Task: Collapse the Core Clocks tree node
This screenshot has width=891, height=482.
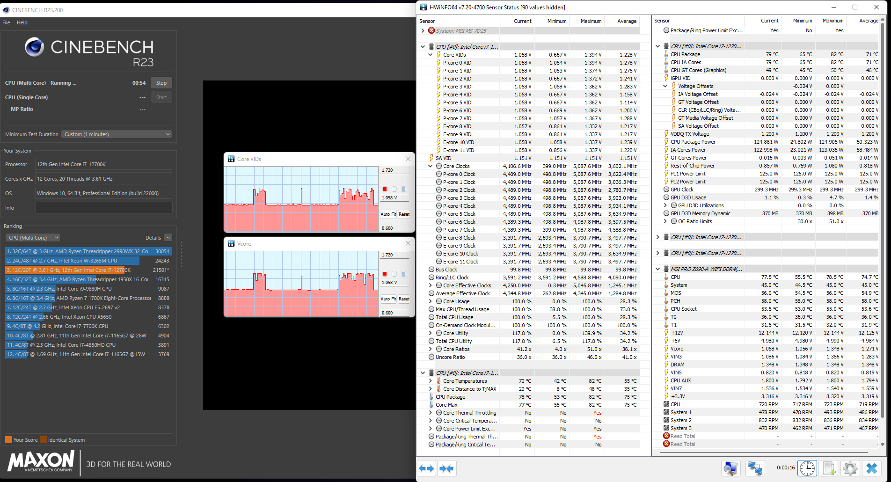Action: [430, 166]
